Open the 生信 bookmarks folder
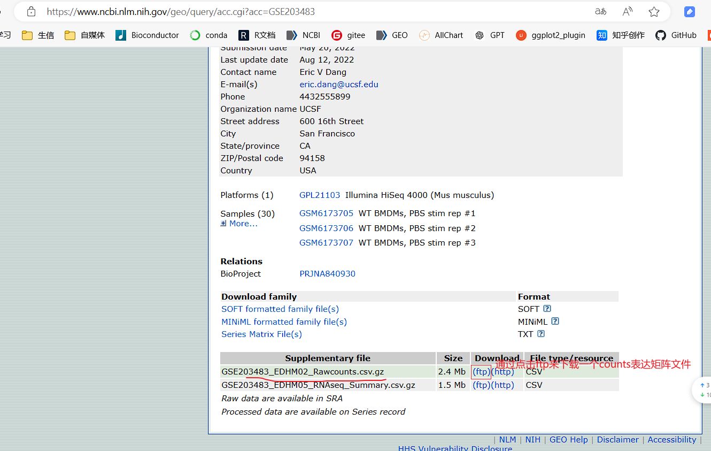Screen dimensions: 711x451 pyautogui.click(x=38, y=35)
